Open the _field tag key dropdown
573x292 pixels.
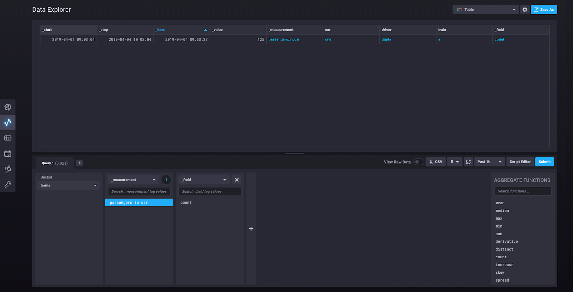pos(204,180)
